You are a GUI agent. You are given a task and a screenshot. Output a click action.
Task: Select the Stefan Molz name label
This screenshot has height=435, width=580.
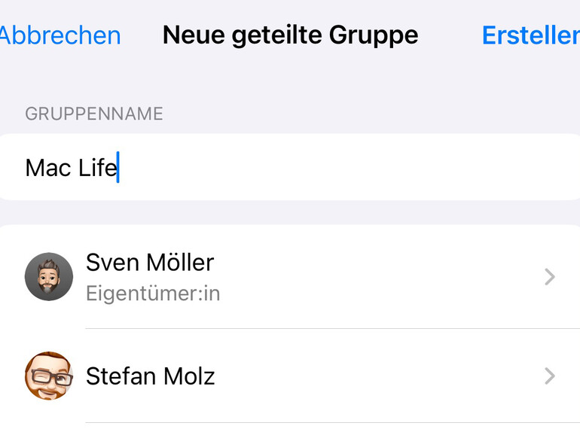coord(151,376)
